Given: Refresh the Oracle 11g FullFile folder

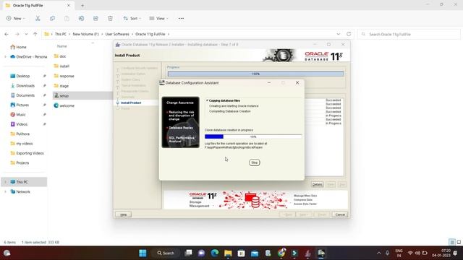Looking at the screenshot, I should click(x=349, y=34).
